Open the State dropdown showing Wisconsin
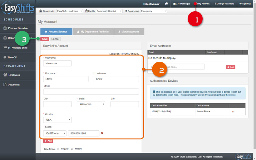The image size is (256, 160). (x=91, y=104)
